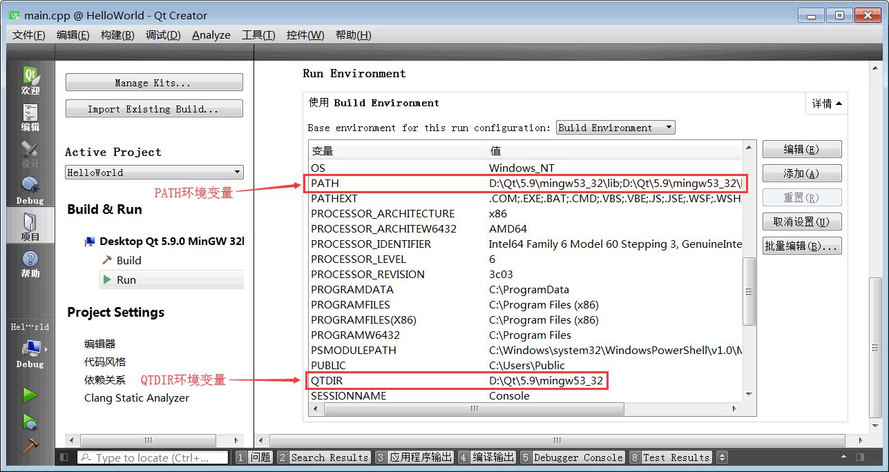This screenshot has height=472, width=889.
Task: Open the 工具(T) menu
Action: point(258,35)
